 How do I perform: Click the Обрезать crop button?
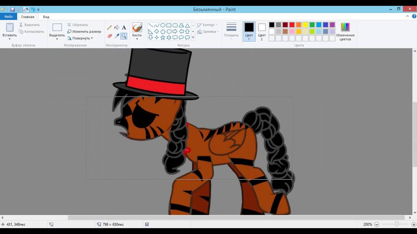[x=78, y=25]
